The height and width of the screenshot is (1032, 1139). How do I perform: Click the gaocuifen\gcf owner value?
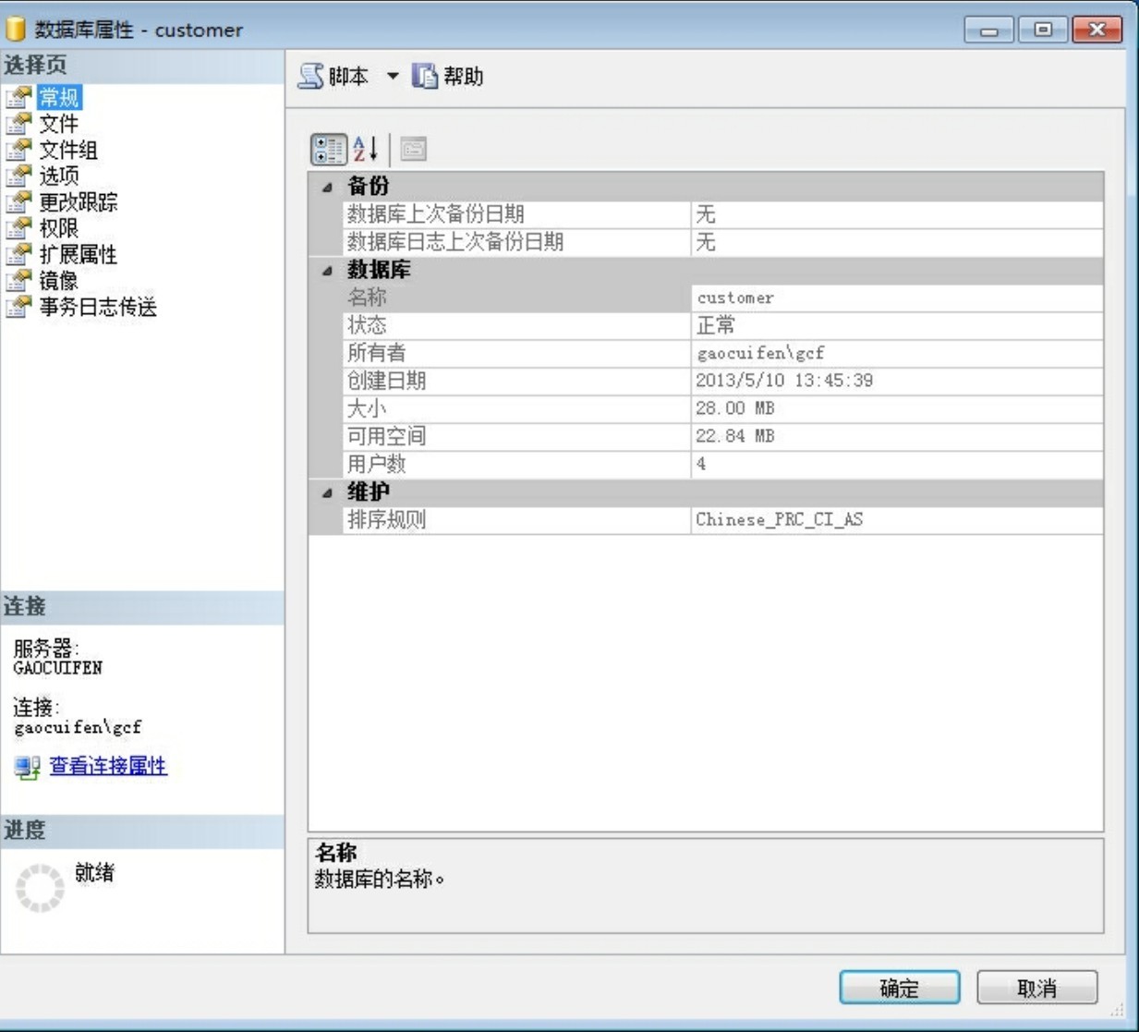tap(760, 353)
